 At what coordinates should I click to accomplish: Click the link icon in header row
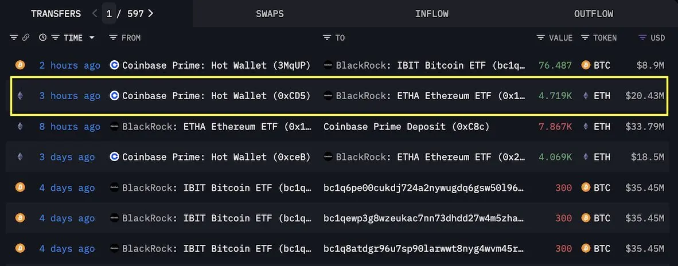[25, 38]
